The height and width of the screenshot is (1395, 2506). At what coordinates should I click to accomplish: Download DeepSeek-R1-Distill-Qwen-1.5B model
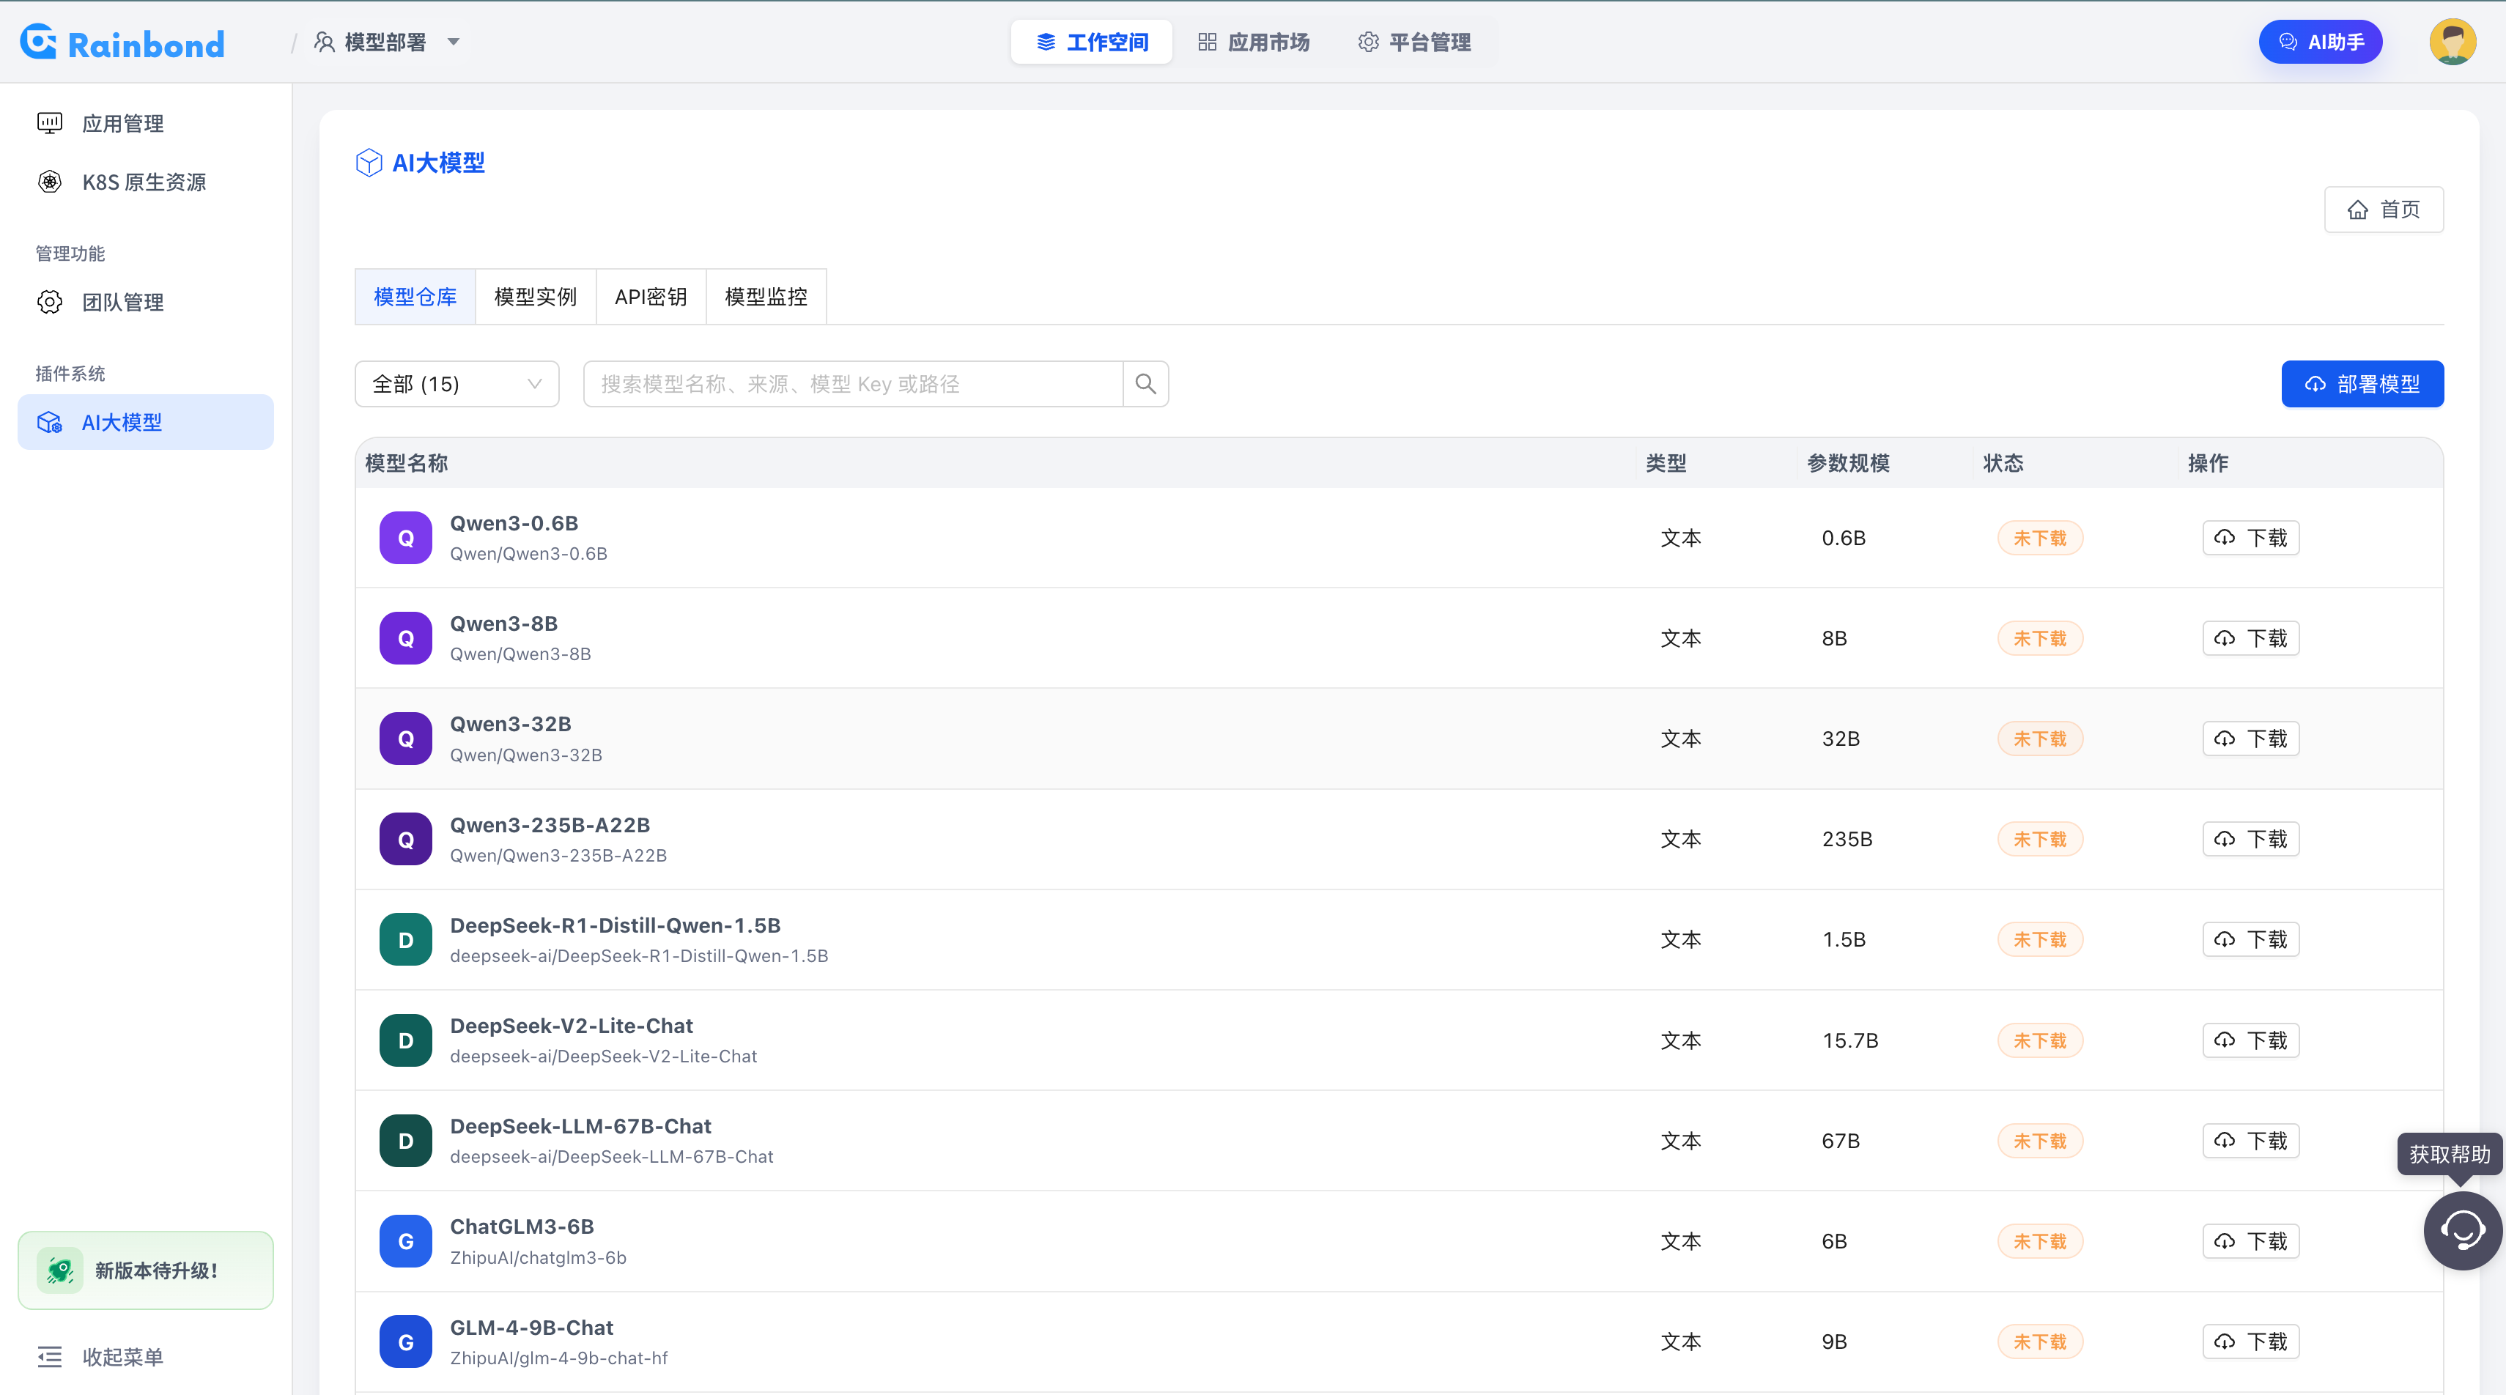tap(2250, 940)
